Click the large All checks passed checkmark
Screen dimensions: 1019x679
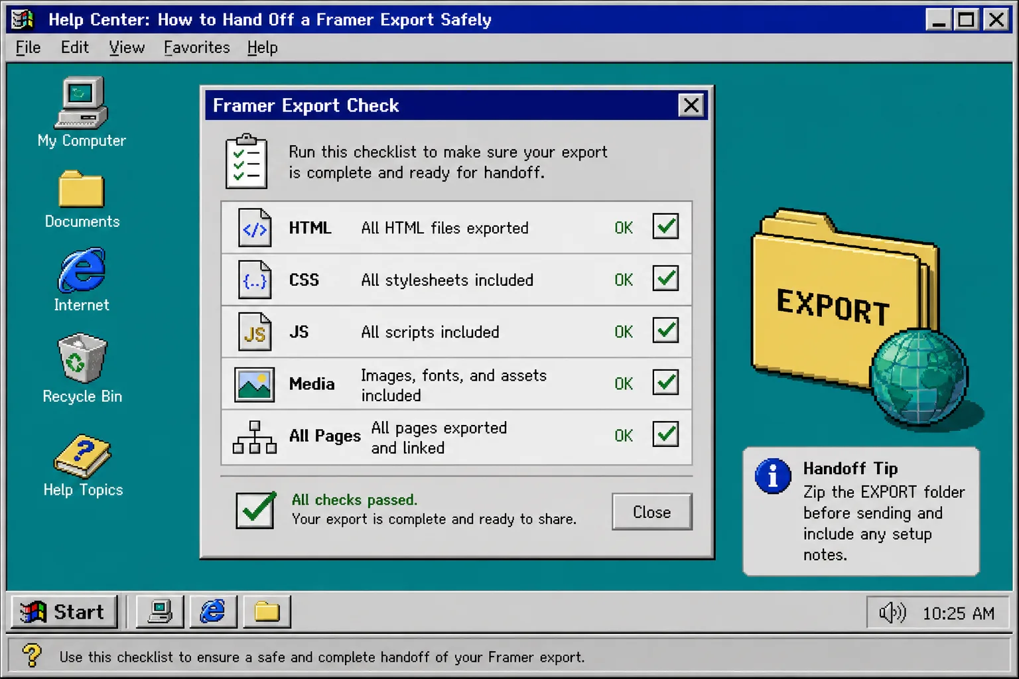click(256, 510)
